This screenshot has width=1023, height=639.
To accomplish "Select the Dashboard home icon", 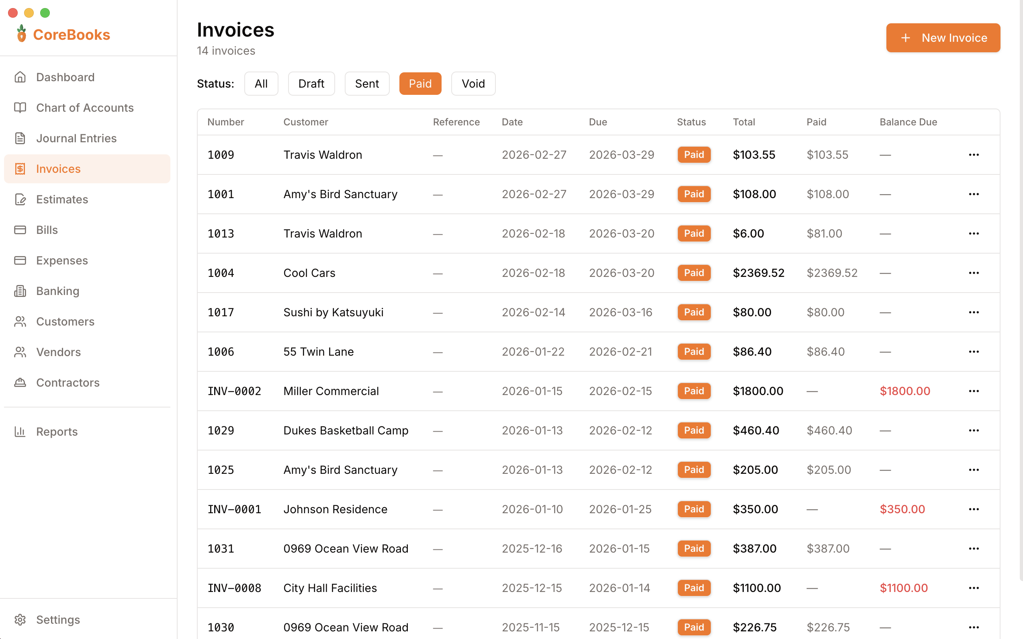I will [20, 77].
